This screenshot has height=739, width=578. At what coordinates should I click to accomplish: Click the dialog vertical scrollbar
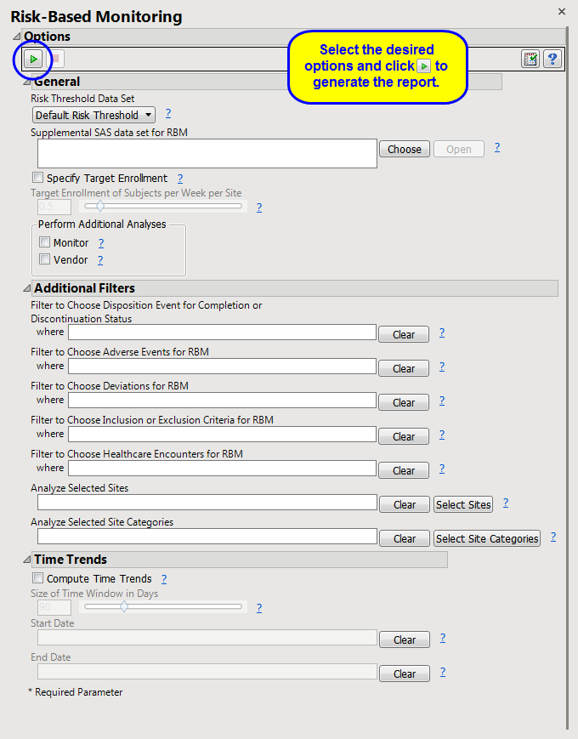pos(568,377)
